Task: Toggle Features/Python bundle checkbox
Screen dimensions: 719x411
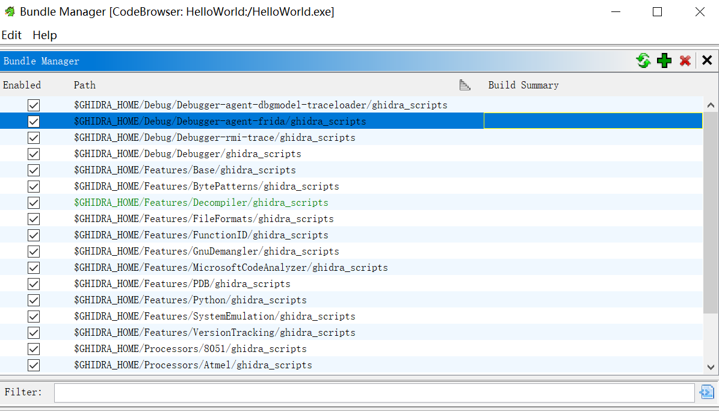Action: point(34,300)
